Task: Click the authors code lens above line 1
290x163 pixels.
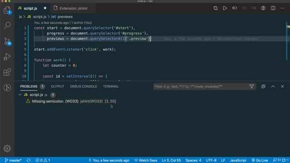Action: coord(63,23)
